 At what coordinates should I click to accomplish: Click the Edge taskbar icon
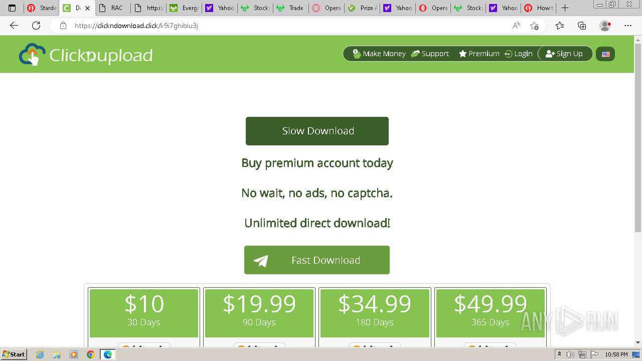coord(107,354)
